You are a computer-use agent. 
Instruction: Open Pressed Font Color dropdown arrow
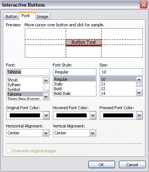click(139, 115)
